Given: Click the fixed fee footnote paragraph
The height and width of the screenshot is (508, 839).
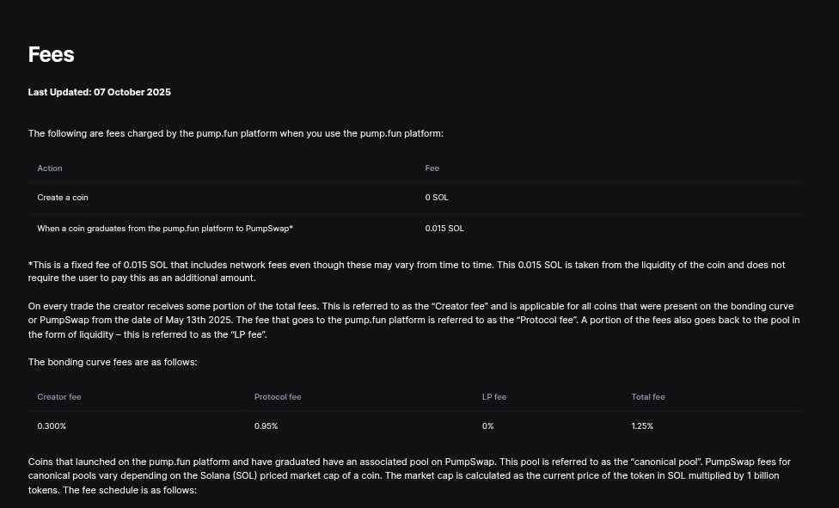Looking at the screenshot, I should 406,271.
